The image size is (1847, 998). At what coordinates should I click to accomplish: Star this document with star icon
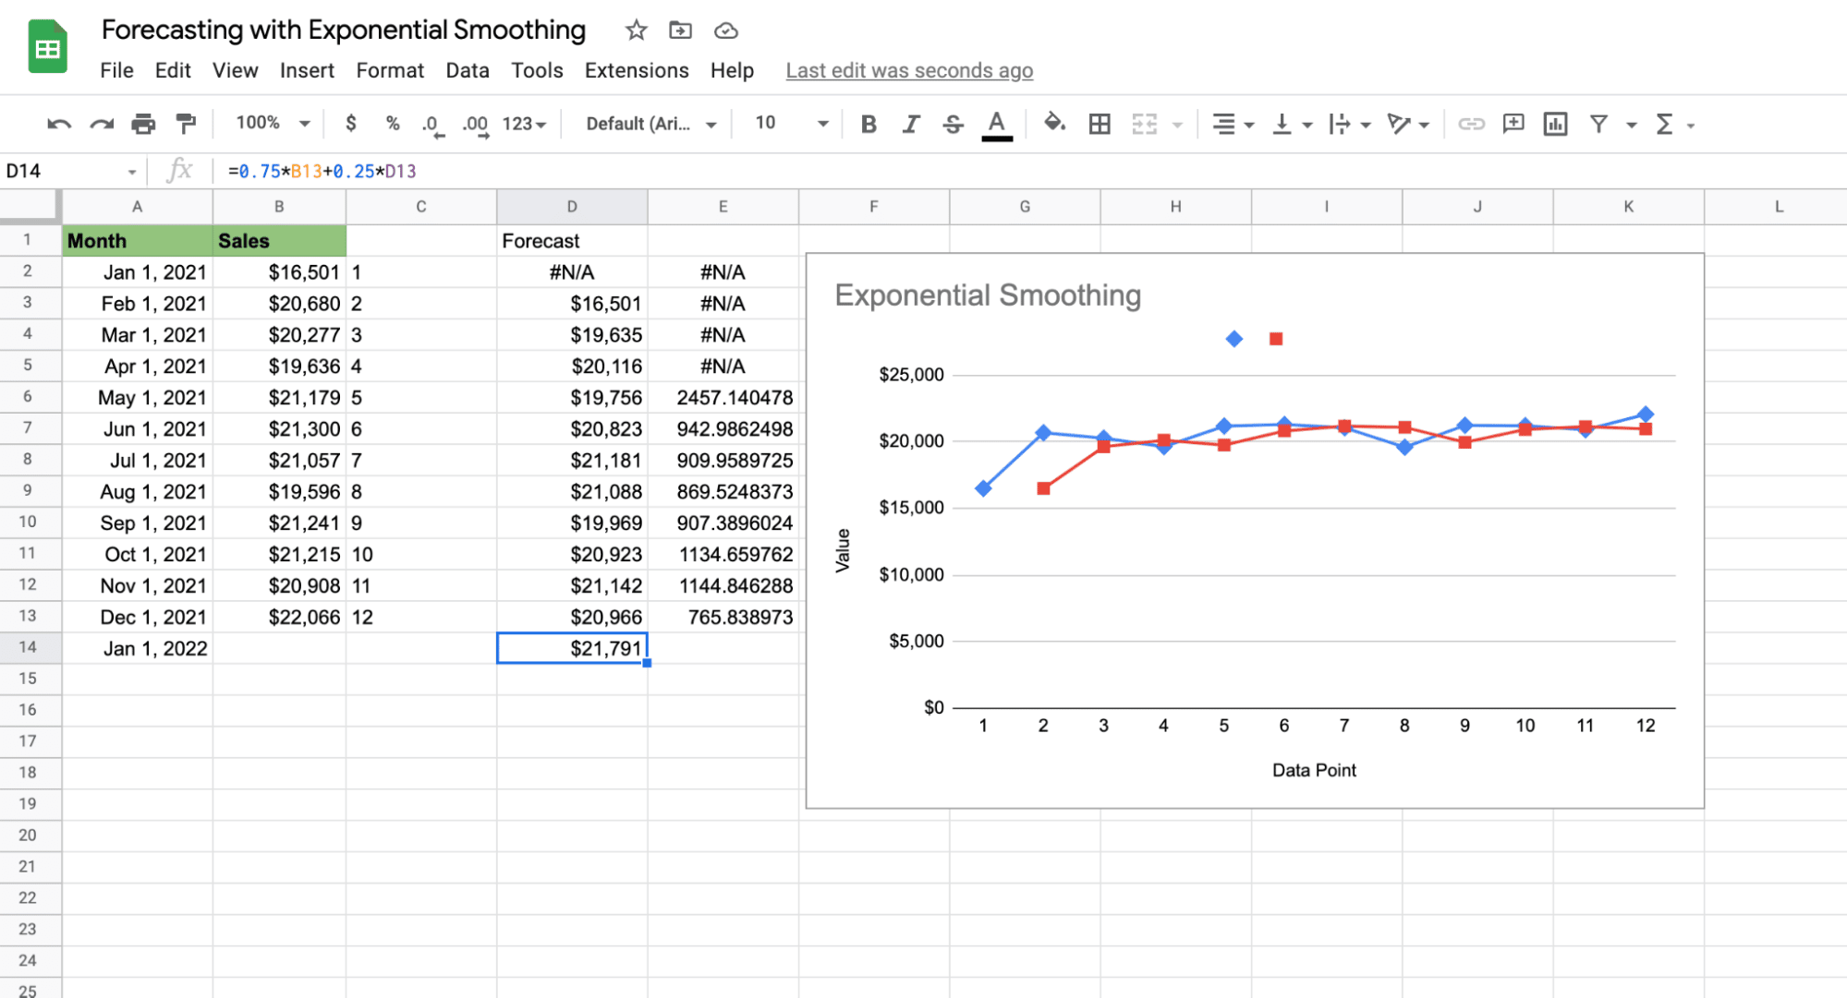tap(636, 30)
